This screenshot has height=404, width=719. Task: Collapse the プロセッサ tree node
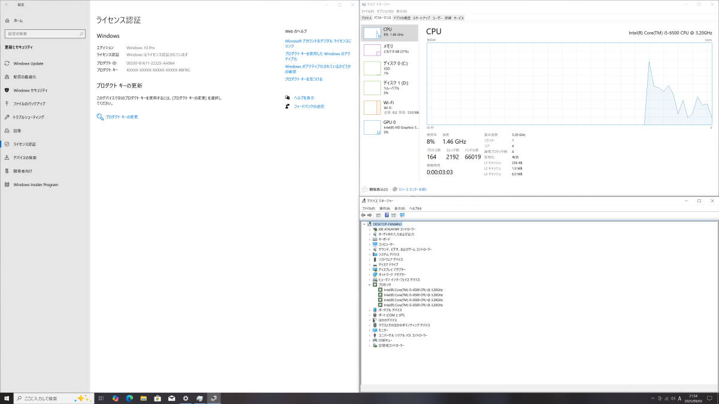point(370,285)
